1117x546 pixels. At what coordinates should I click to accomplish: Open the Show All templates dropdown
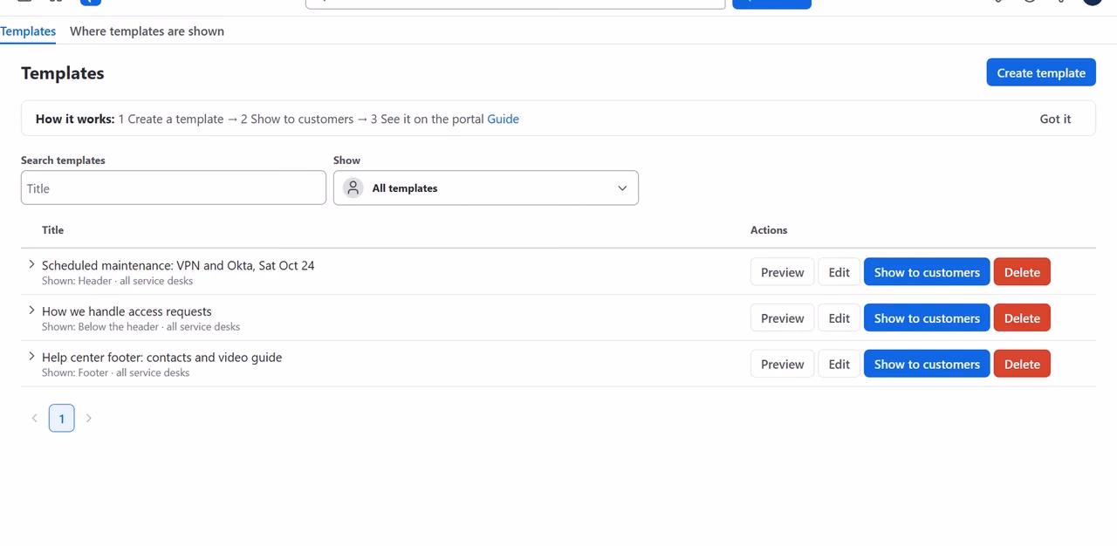point(486,188)
